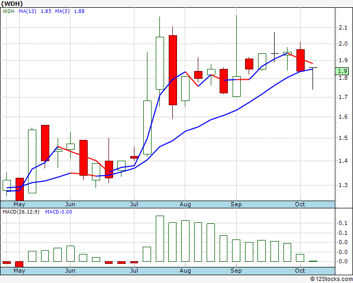Click the 1.5 price axis label
The width and height of the screenshot is (353, 283).
pos(343,138)
